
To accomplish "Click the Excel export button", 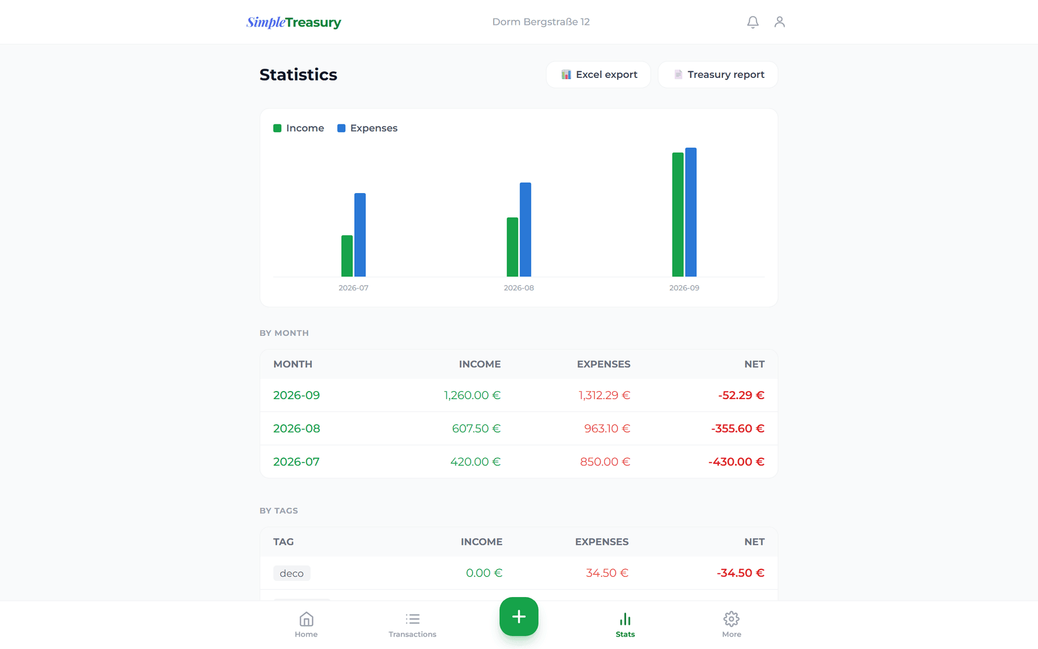I will [x=598, y=75].
